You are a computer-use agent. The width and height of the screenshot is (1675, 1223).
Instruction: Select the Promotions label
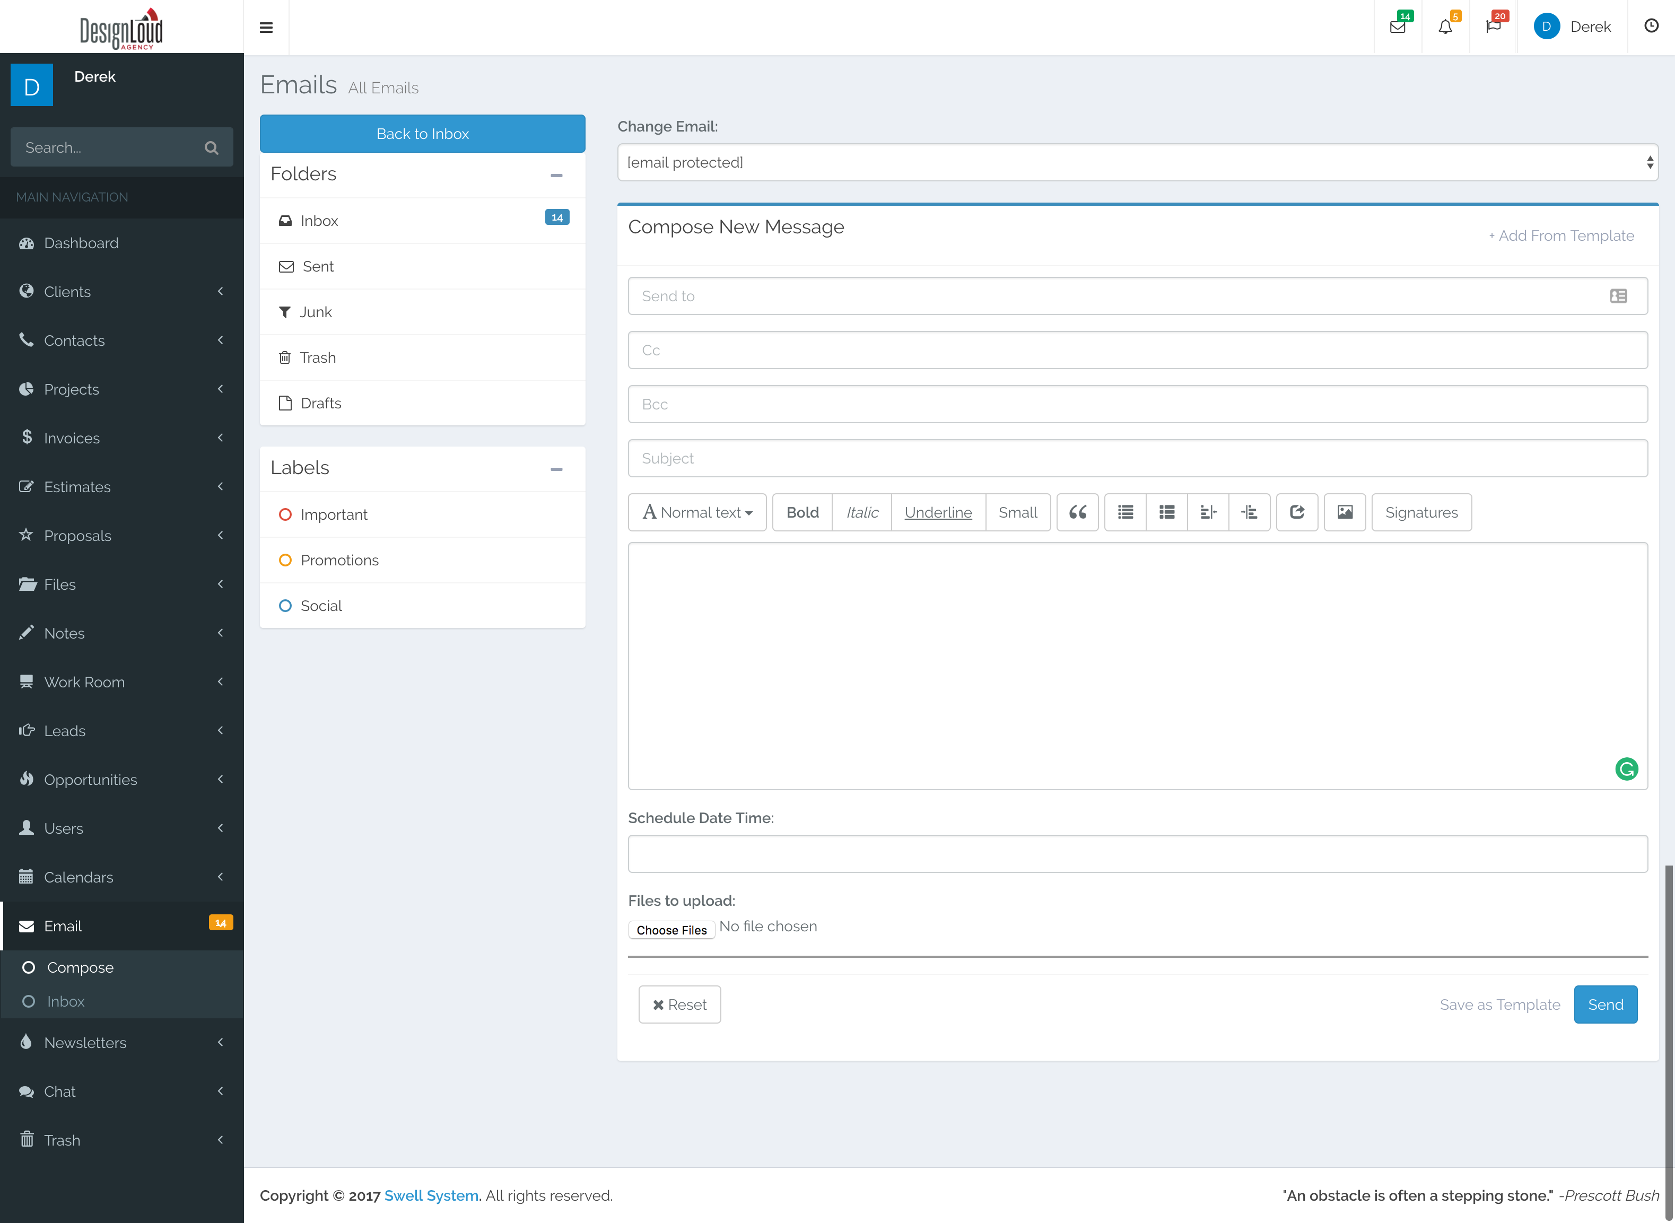[x=339, y=561]
